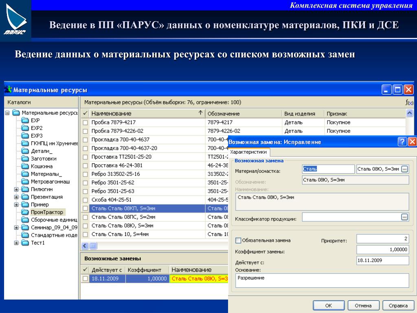Confirm the dialog with OK

(x=329, y=306)
